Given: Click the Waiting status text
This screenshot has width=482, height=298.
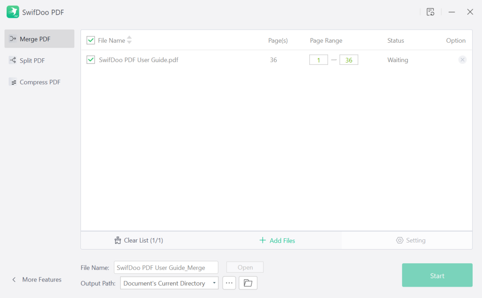Looking at the screenshot, I should (x=398, y=60).
